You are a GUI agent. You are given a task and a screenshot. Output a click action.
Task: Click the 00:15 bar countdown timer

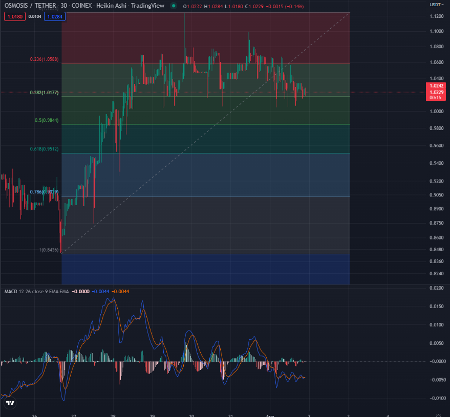click(435, 98)
